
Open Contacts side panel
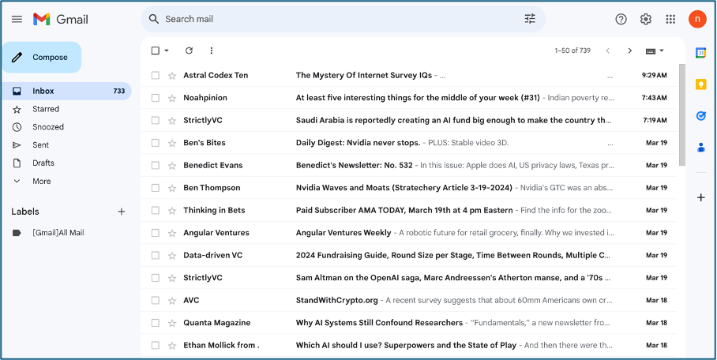[700, 148]
